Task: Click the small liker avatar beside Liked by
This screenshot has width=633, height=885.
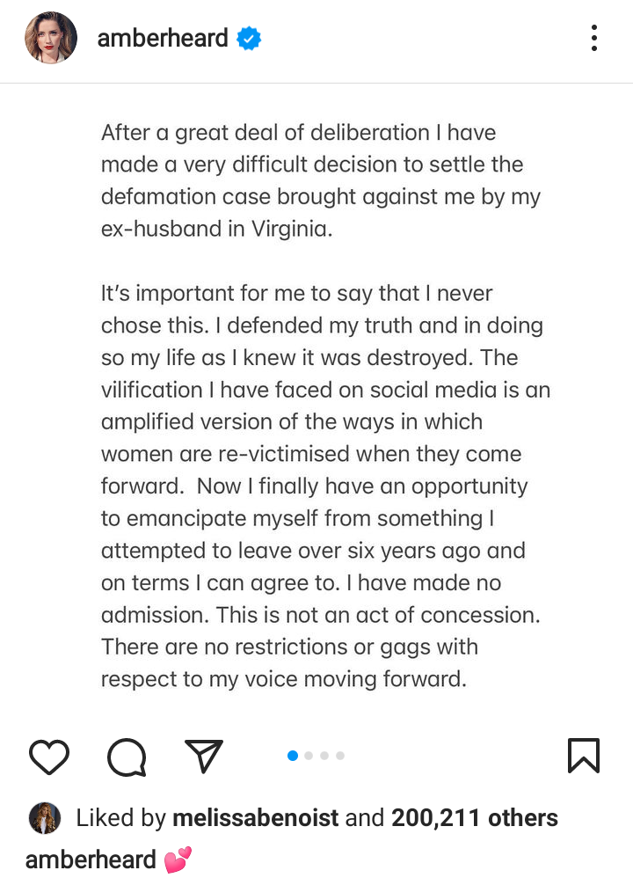Action: tap(44, 818)
